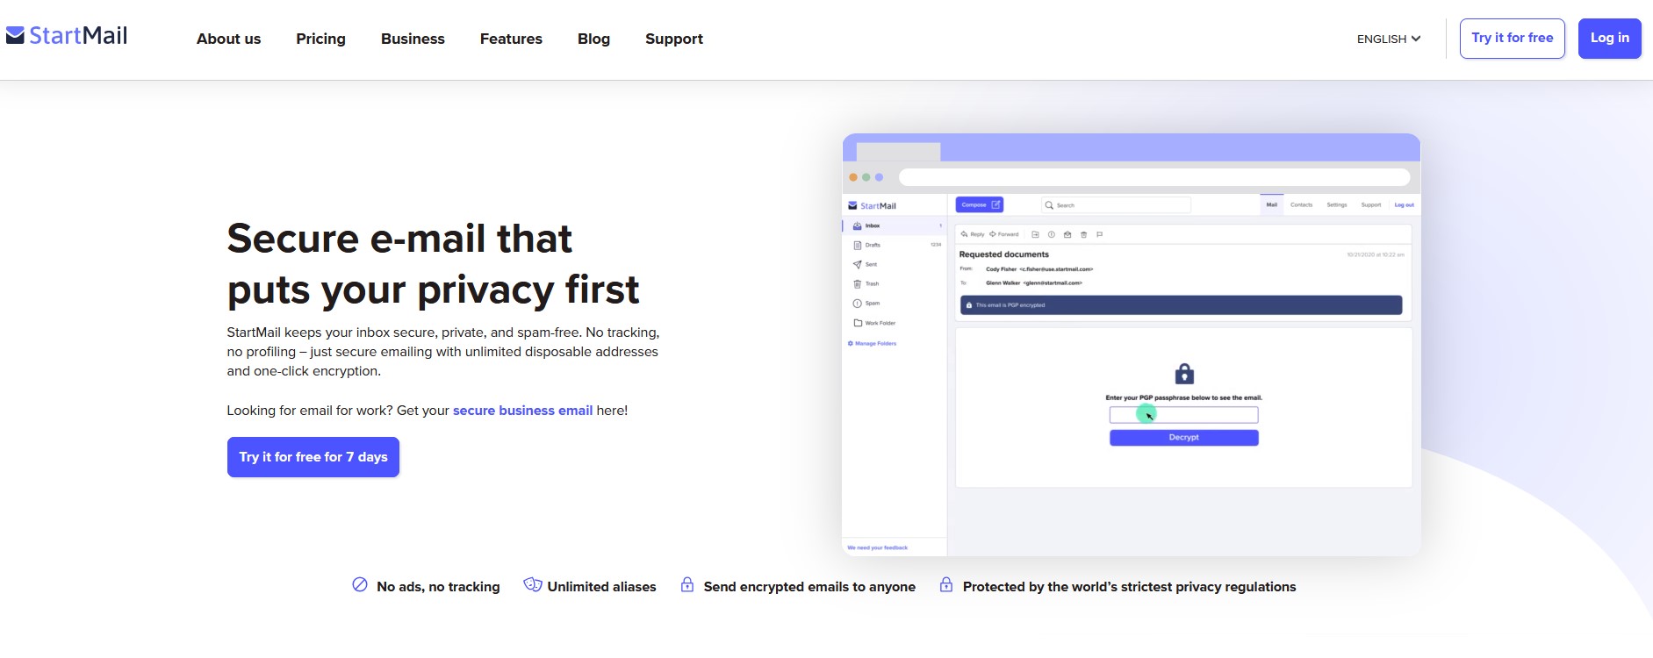Image resolution: width=1653 pixels, height=658 pixels.
Task: Click the Unlimited aliases mask icon
Action: tap(532, 584)
